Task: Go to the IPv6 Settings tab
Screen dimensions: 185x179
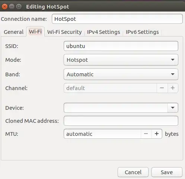Action: (142, 32)
